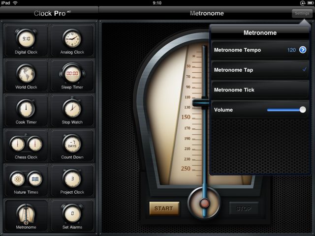Click the metronome pendulum weight slider
This screenshot has height=236, width=315.
click(201, 103)
